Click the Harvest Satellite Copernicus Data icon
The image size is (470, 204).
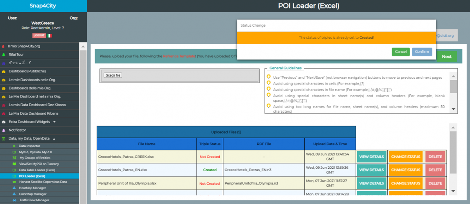14,182
